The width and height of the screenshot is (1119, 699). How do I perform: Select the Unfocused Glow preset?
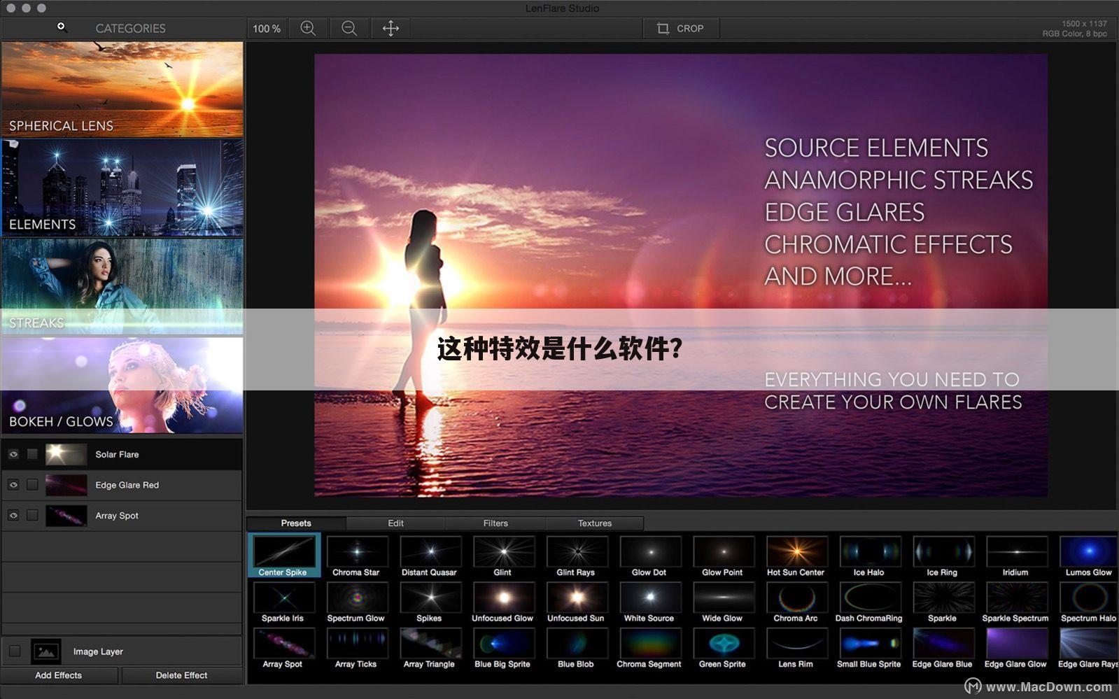point(502,602)
